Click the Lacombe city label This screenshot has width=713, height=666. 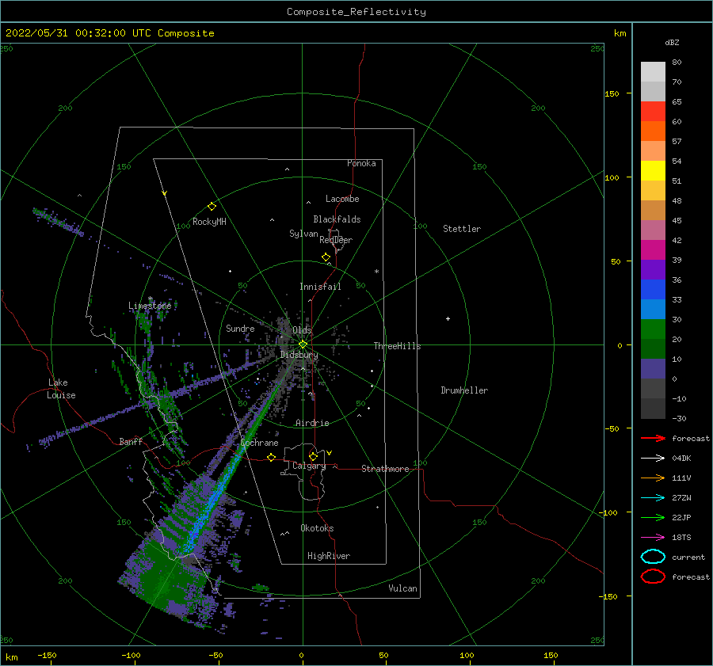(342, 199)
